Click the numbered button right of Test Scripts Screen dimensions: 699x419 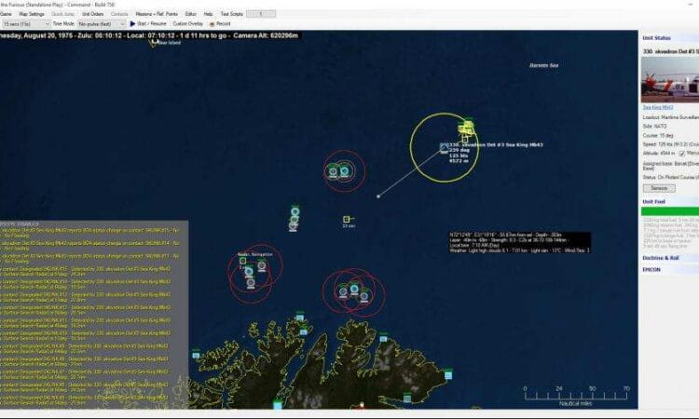(x=261, y=14)
